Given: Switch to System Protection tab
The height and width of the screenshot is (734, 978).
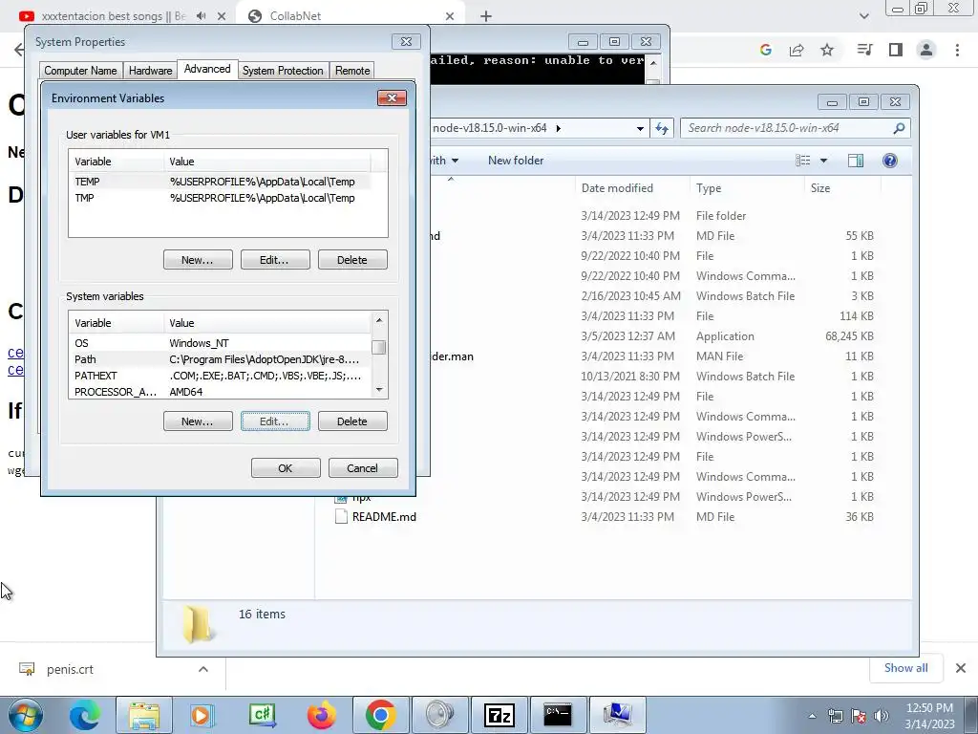Looking at the screenshot, I should [283, 71].
